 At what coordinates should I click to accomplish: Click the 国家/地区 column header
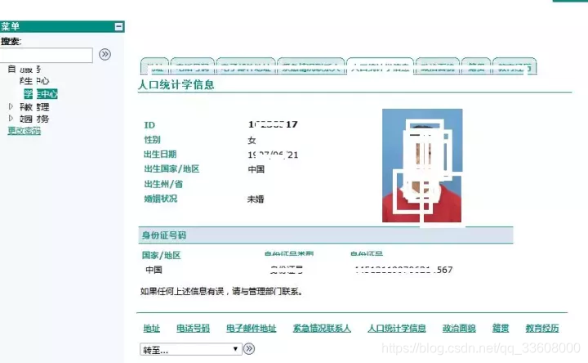pyautogui.click(x=161, y=256)
